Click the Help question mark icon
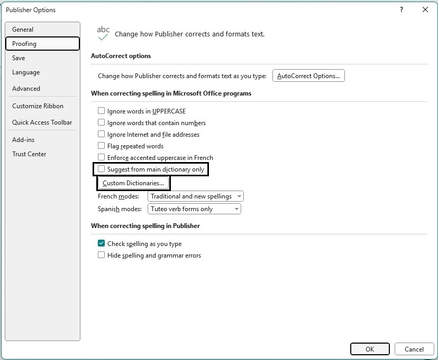This screenshot has width=438, height=360. [x=401, y=10]
